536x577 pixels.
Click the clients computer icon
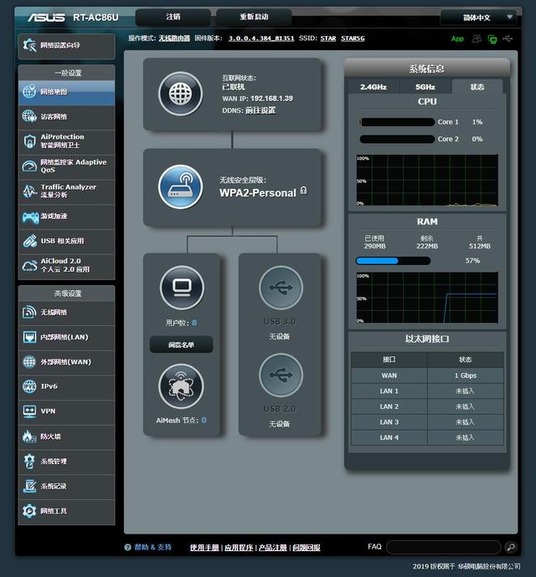(x=182, y=288)
